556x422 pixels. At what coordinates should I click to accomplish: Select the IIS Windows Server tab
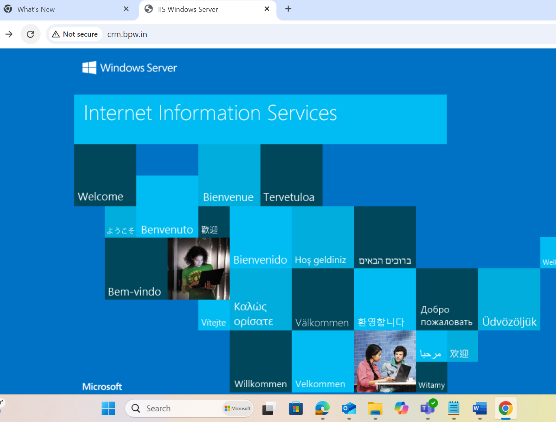tap(208, 9)
